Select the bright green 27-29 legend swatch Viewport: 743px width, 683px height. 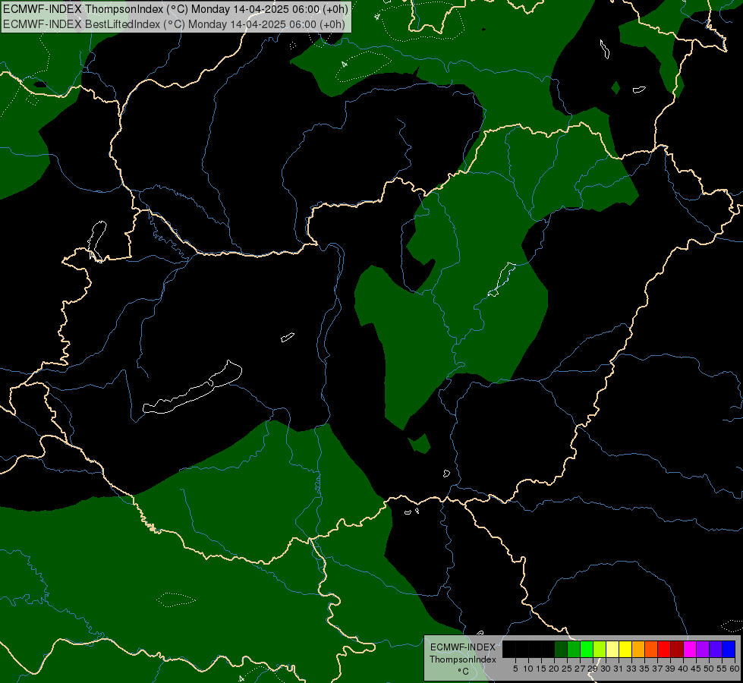click(x=587, y=649)
